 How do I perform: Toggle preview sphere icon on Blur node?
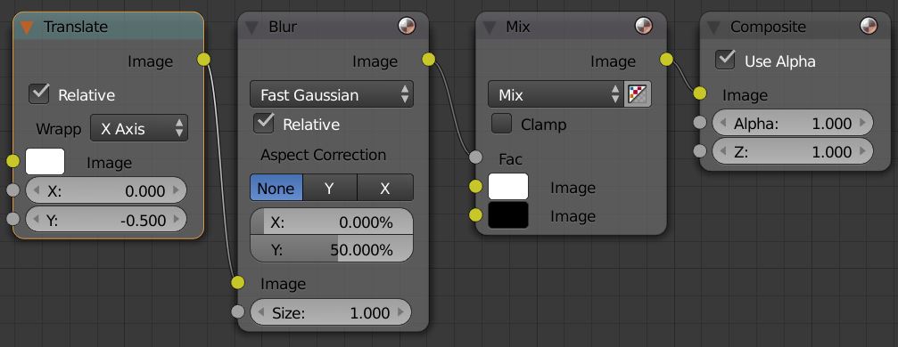click(406, 26)
